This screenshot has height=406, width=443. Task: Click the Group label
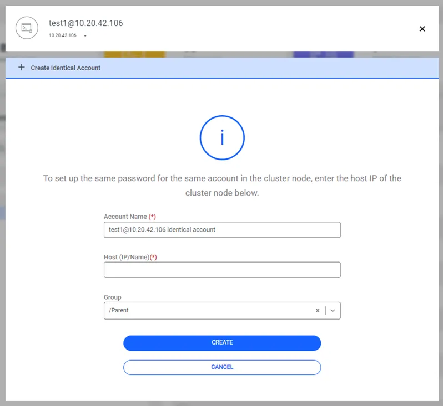click(113, 297)
